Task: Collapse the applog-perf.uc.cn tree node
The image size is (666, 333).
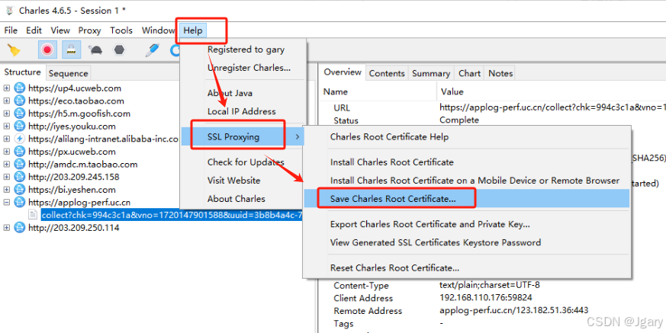Action: click(x=7, y=203)
